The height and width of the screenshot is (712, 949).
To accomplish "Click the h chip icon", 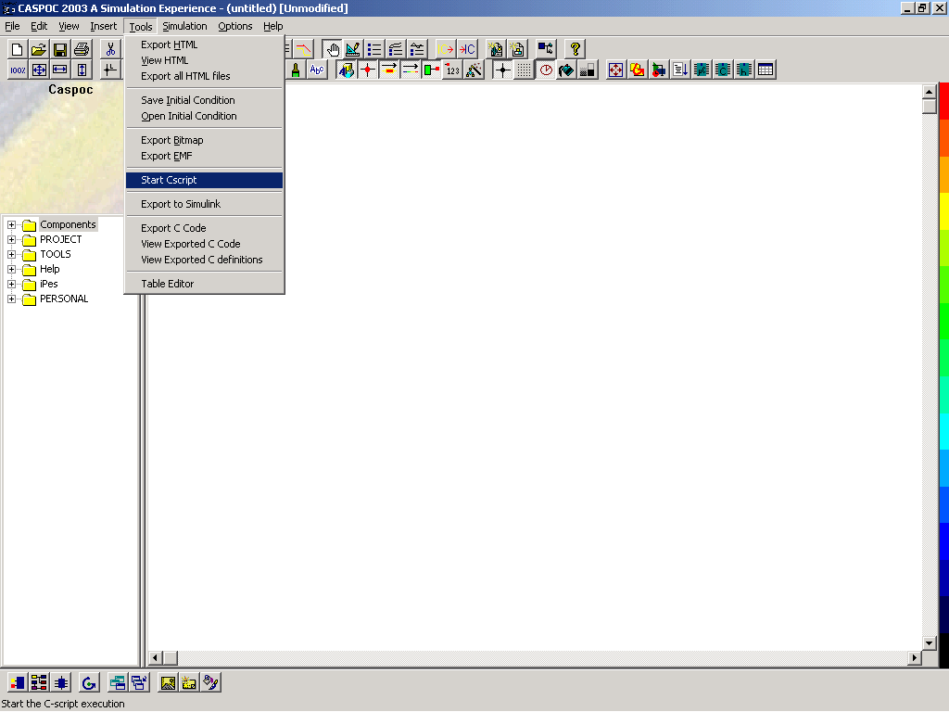I will pos(744,70).
